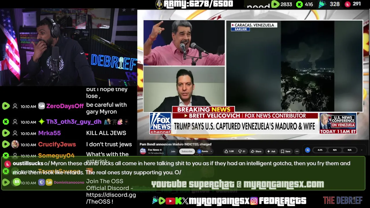Select the Someguy04 username
This screenshot has height=208, width=370.
click(x=56, y=155)
